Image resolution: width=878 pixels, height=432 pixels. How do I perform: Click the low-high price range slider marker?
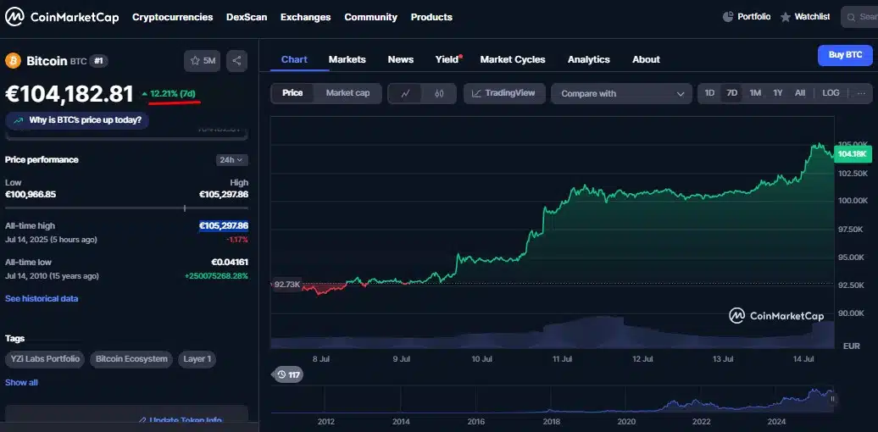coord(185,208)
